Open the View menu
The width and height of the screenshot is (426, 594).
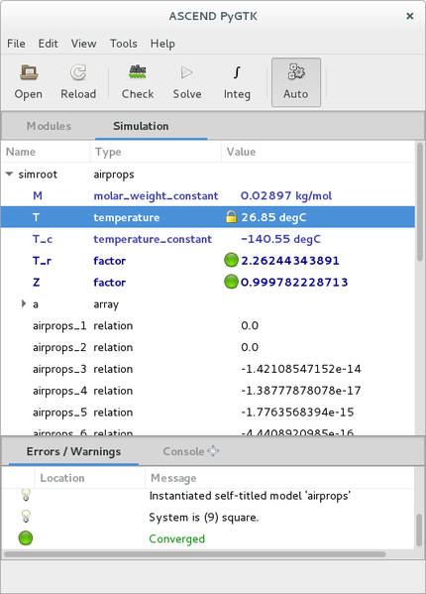click(83, 44)
